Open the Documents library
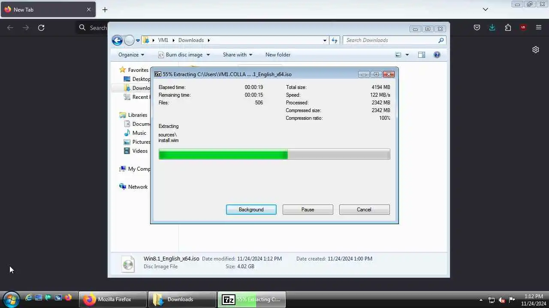Viewport: 549px width, 308px height. pyautogui.click(x=137, y=124)
